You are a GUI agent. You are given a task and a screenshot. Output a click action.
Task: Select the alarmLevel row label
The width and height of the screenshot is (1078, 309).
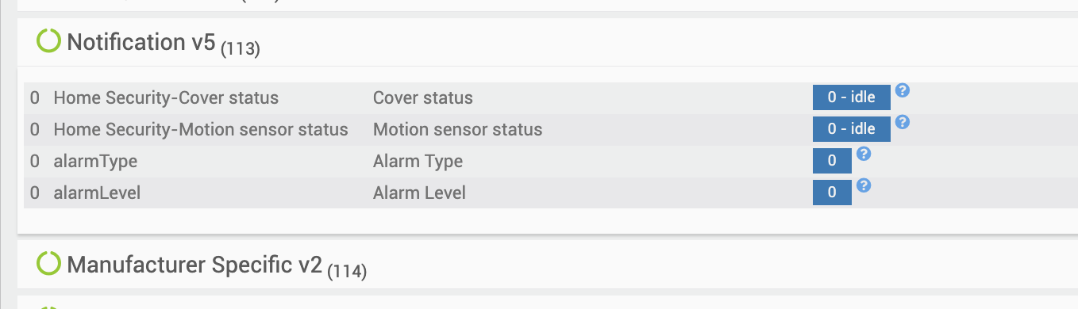tap(97, 193)
